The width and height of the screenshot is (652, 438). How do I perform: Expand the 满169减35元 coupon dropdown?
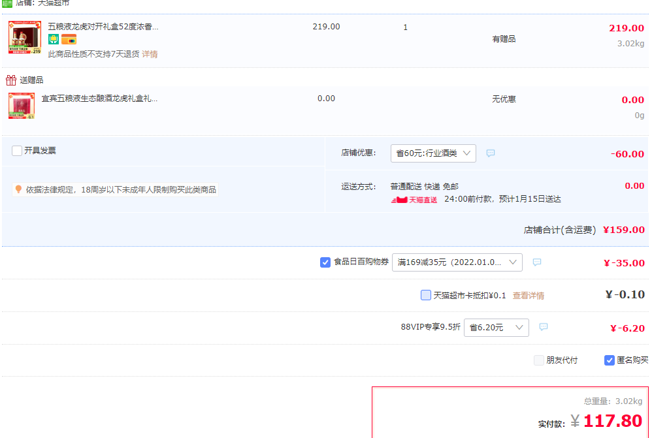point(457,262)
